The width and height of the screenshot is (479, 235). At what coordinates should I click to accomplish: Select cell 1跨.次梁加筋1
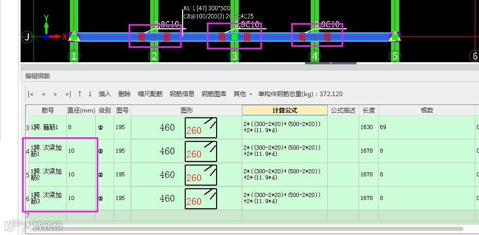48,151
